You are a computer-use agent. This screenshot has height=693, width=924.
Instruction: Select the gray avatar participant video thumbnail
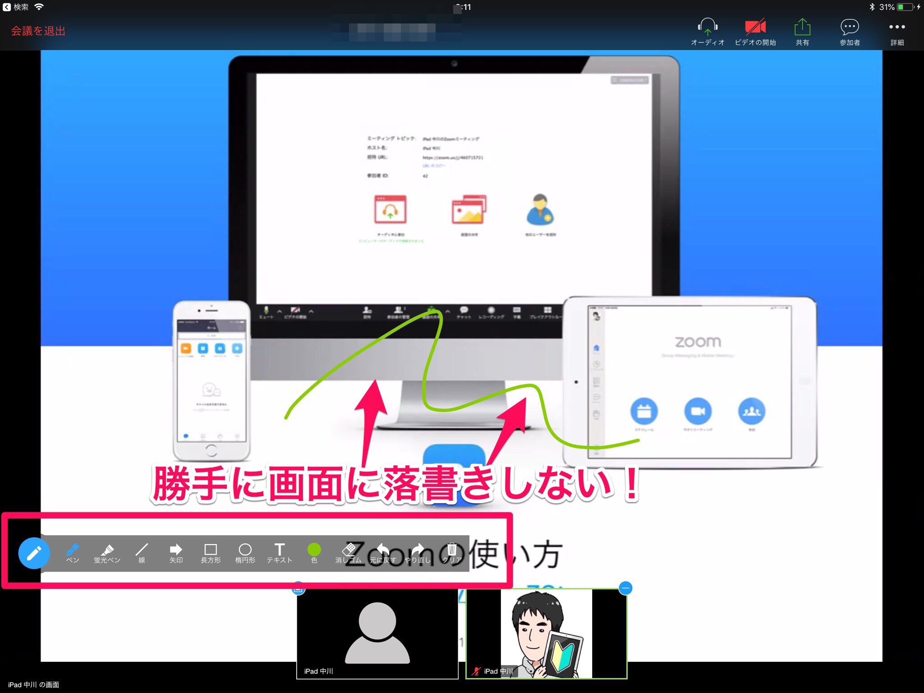coord(377,633)
